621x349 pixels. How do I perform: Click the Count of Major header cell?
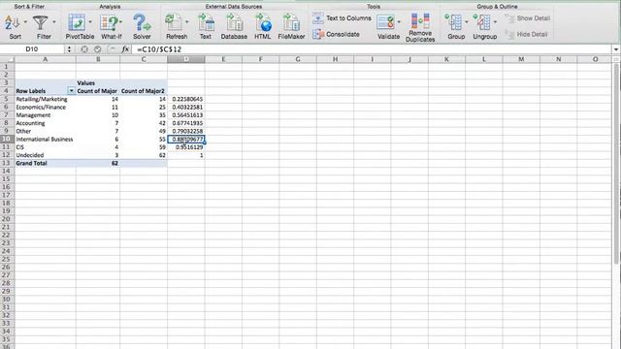pos(98,91)
